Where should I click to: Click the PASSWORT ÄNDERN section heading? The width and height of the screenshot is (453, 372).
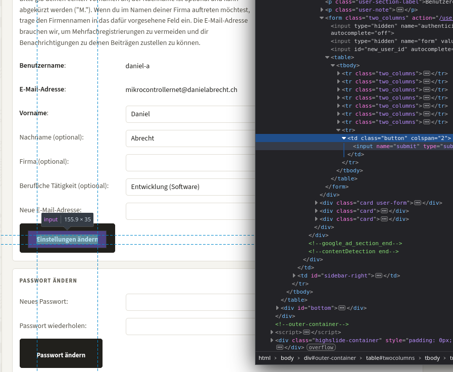point(48,281)
